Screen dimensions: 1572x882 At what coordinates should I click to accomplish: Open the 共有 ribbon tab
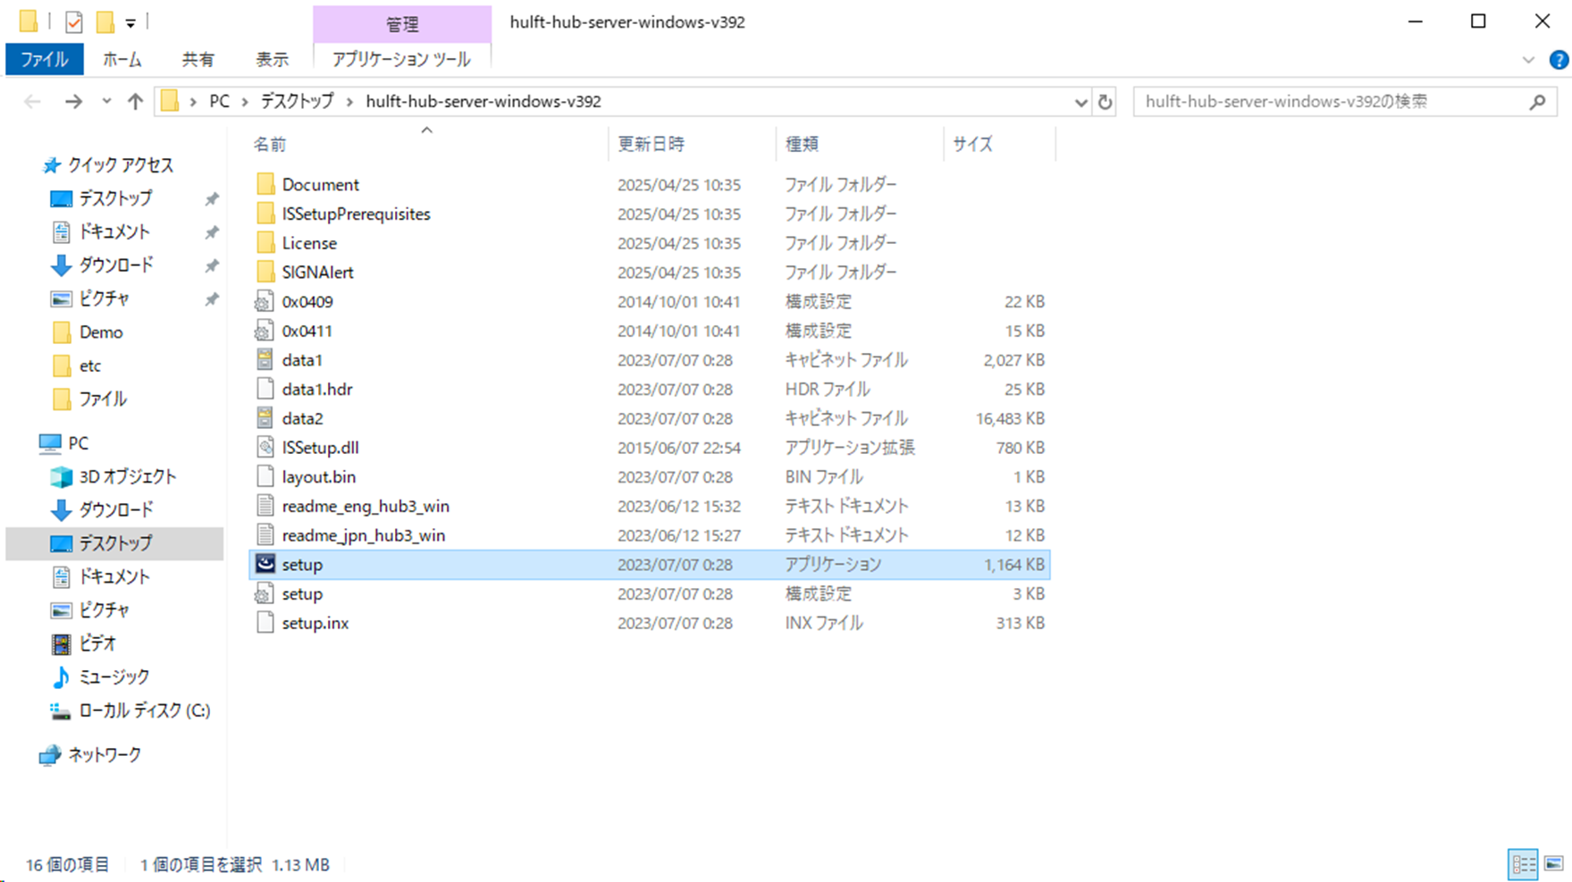198,60
